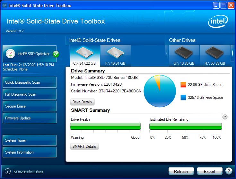Image resolution: width=236 pixels, height=179 pixels.
Task: Click the title bar application icon
Action: point(4,5)
